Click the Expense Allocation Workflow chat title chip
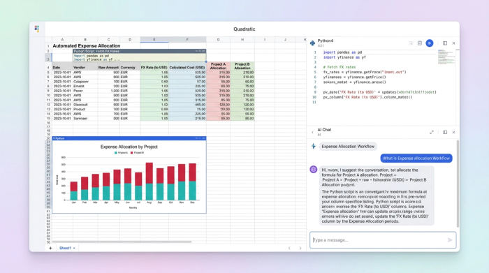 coord(348,146)
